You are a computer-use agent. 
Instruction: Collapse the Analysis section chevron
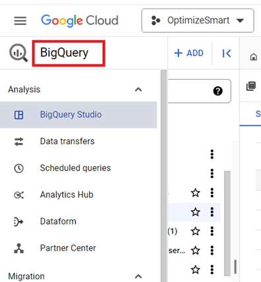point(138,90)
